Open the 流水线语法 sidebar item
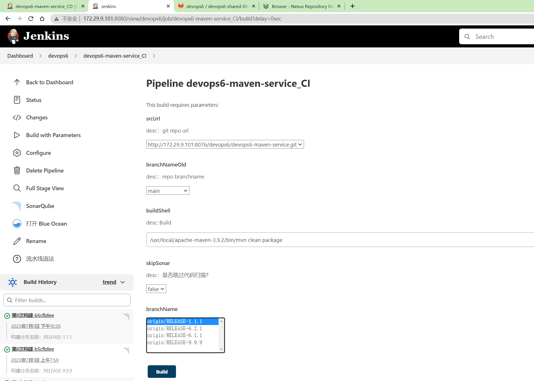Image resolution: width=534 pixels, height=381 pixels. (40, 259)
